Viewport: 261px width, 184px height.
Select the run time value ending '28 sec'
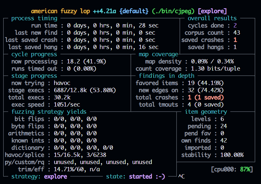click(x=113, y=25)
